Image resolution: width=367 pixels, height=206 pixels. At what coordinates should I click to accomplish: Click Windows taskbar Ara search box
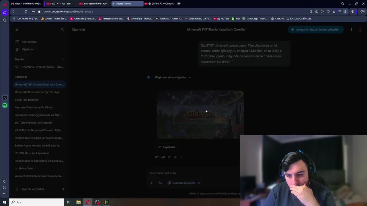(37, 202)
